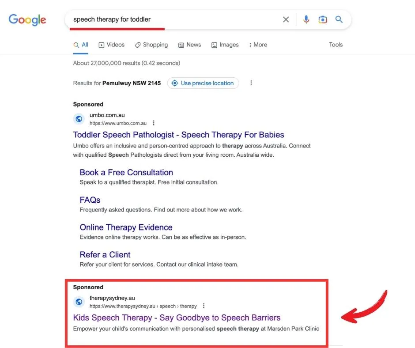This screenshot has height=348, width=415.
Task: Open Refer a Client link
Action: click(x=105, y=254)
